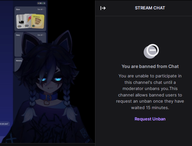The width and height of the screenshot is (192, 146).
Task: Click the price badge on the ice cream card
Action: tap(26, 26)
